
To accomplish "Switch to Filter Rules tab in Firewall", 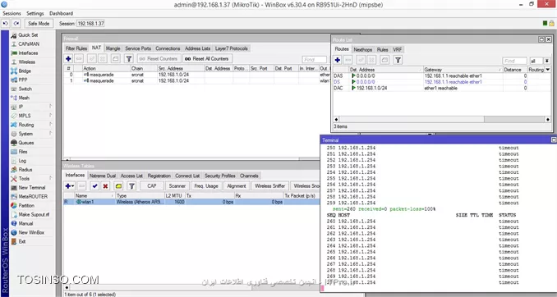I will pyautogui.click(x=76, y=48).
